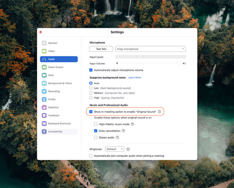Click help icon beside Ringtones dropdown
The image size is (234, 188).
coord(128,149)
